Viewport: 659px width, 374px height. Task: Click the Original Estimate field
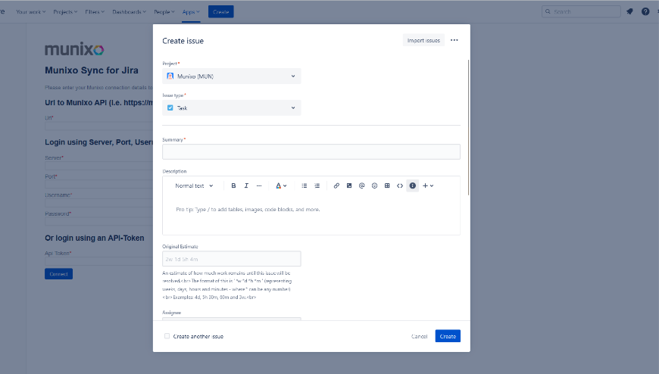(x=232, y=259)
